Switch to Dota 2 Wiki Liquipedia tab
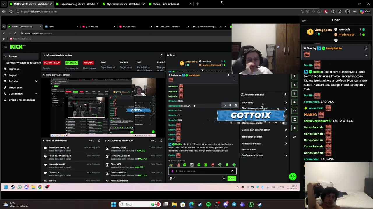Screen dimensions: 373x209 point(172,26)
